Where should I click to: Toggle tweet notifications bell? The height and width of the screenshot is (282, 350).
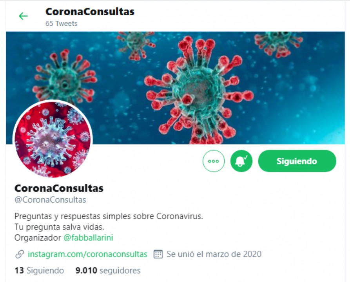coord(241,161)
